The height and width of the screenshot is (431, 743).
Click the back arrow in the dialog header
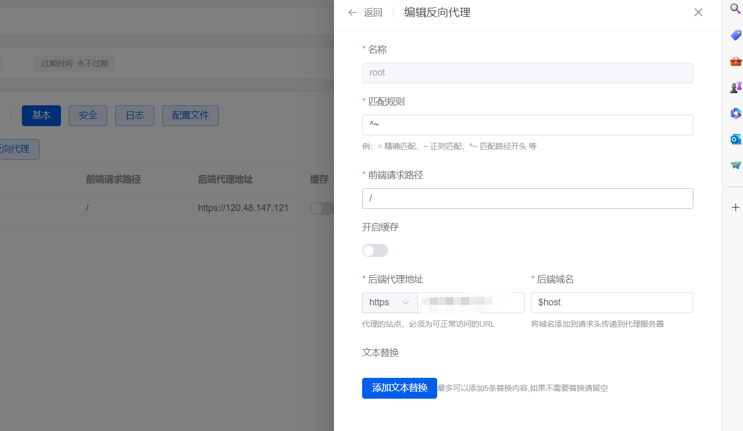coord(352,12)
